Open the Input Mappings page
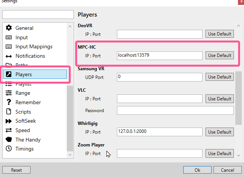244x177 pixels. pyautogui.click(x=35, y=46)
